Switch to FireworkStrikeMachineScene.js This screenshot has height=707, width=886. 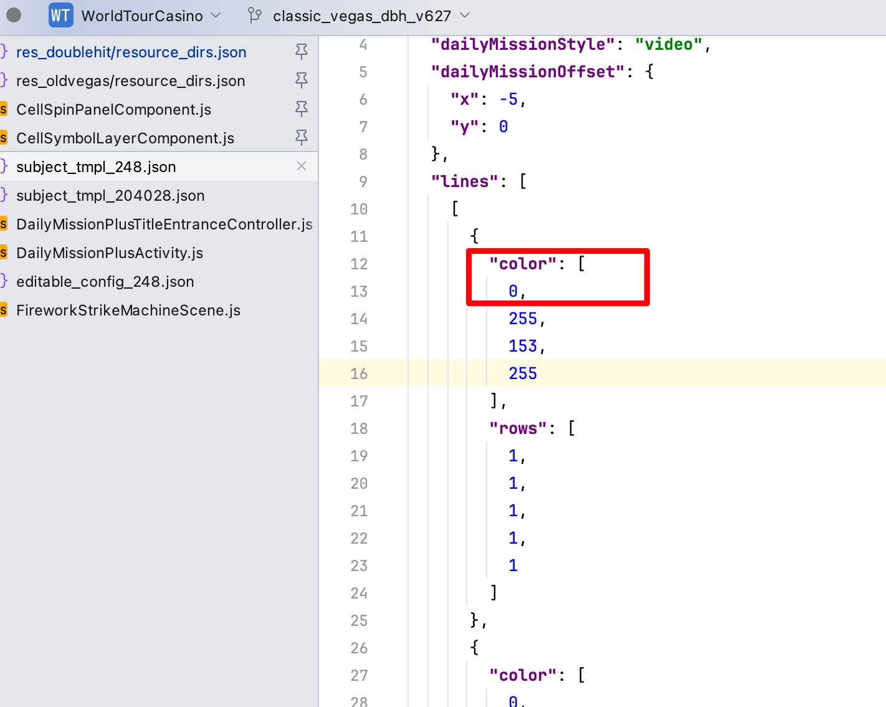128,310
